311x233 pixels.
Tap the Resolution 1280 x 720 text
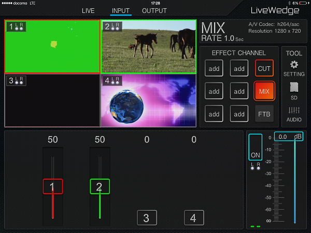pyautogui.click(x=275, y=31)
